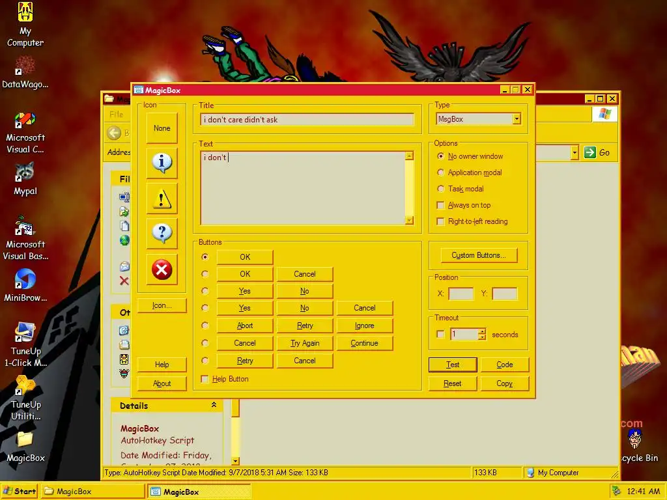
Task: Select the Retry / Cancel radio option
Action: pos(205,361)
